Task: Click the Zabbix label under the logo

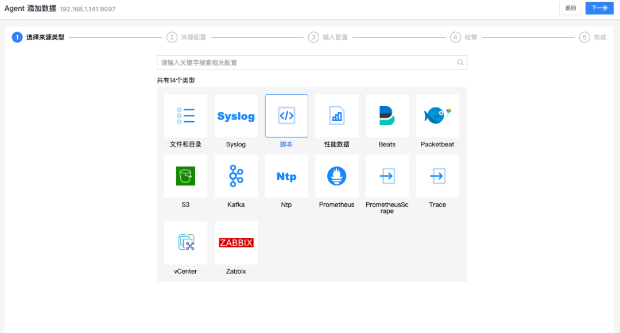Action: 236,272
